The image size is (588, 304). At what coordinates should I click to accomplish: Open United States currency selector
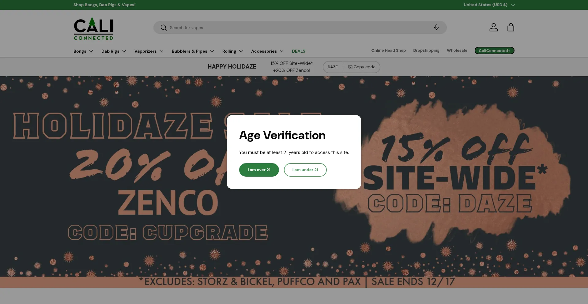click(489, 5)
